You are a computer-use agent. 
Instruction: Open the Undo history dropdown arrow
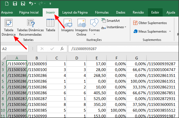35,4
